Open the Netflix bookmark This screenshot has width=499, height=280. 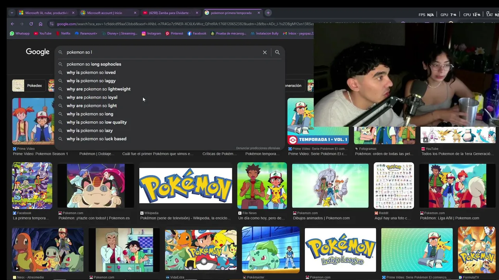(x=63, y=33)
